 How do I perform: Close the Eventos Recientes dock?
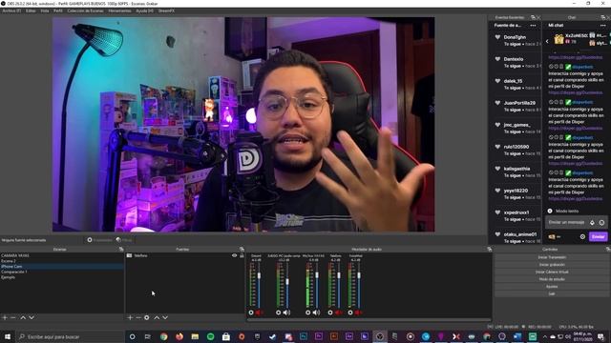(x=538, y=17)
